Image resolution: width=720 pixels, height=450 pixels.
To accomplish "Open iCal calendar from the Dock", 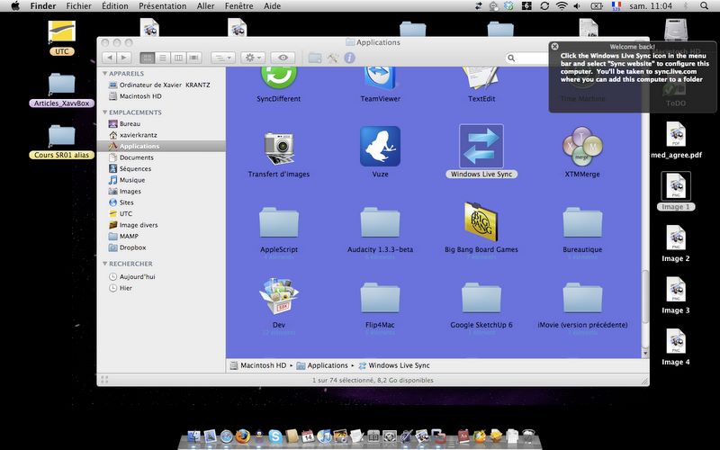I will 308,436.
